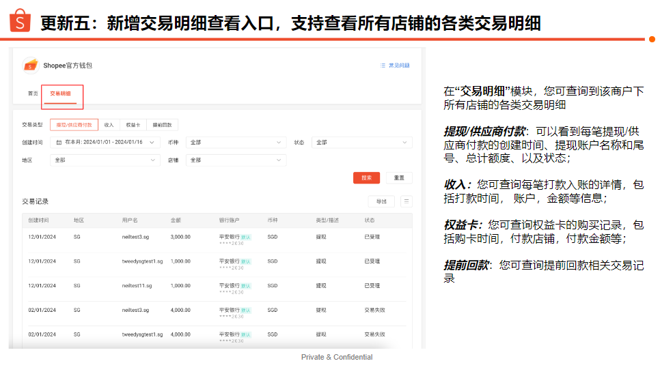Image resolution: width=660 pixels, height=374 pixels.
Task: Open the 常见问题 FAQ link
Action: pos(395,66)
